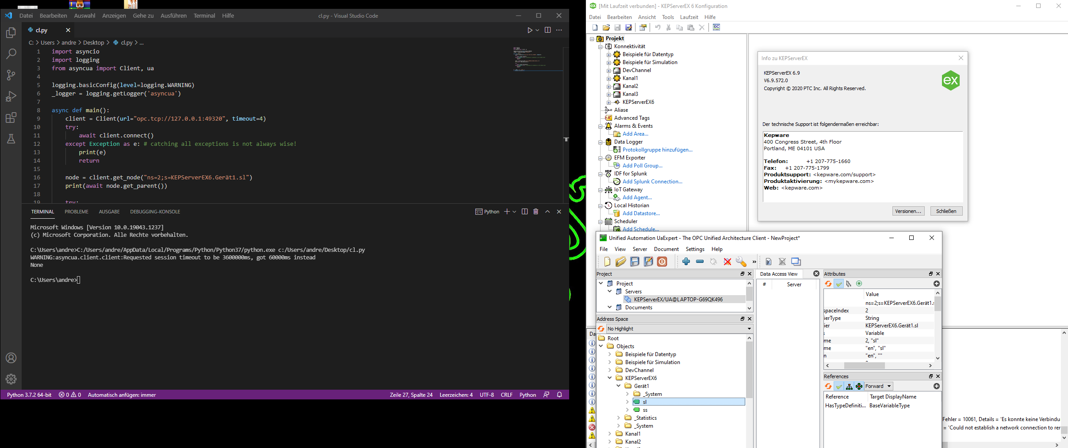Collapse Konnektivität in KEPServerEX tree
The height and width of the screenshot is (448, 1068).
(x=600, y=46)
